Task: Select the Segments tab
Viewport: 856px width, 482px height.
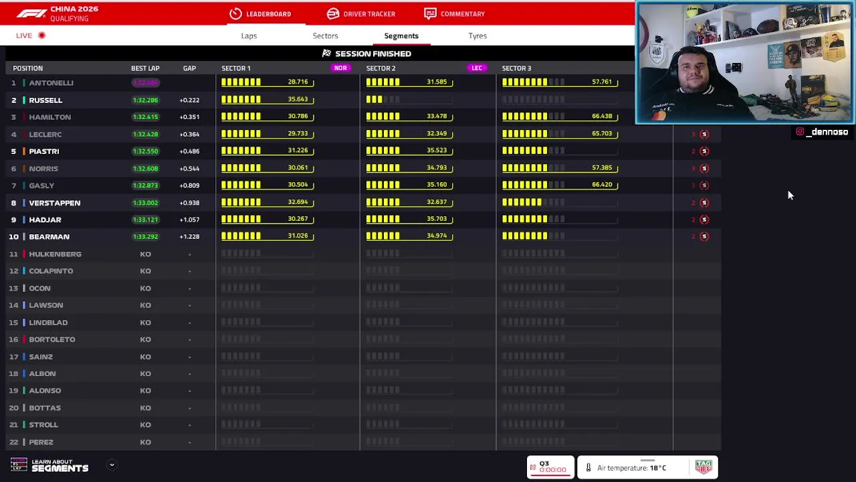Action: [401, 35]
